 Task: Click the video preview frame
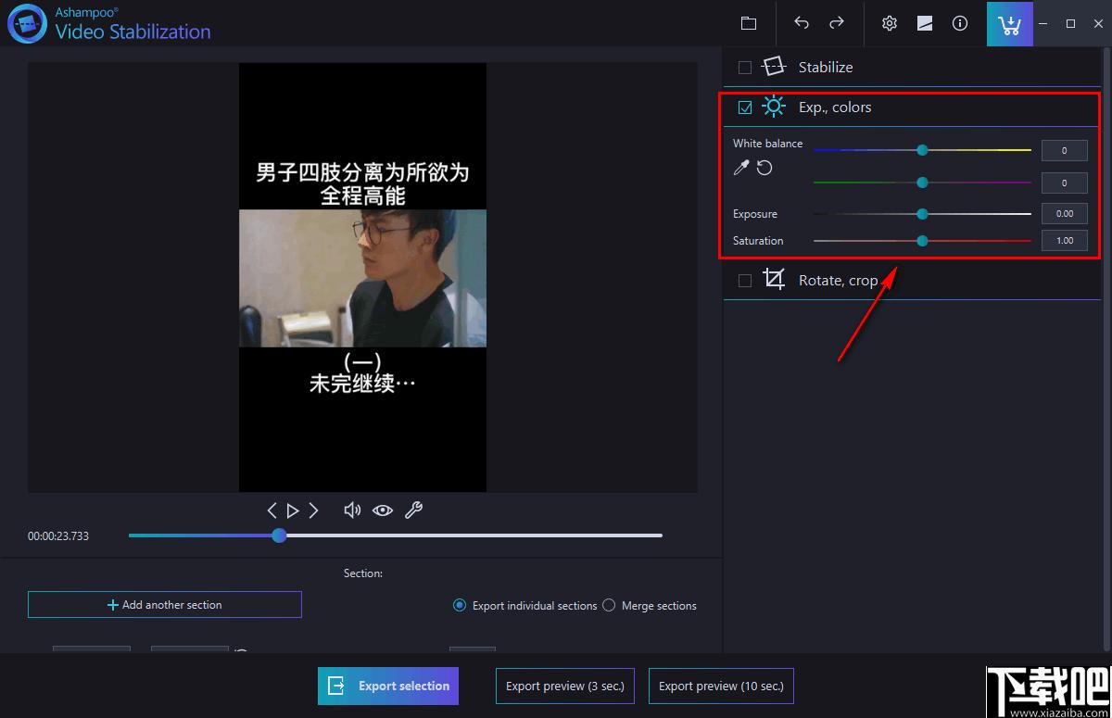tap(362, 277)
